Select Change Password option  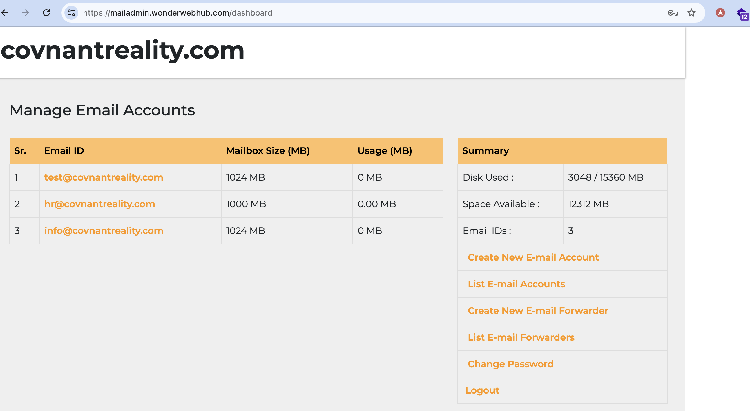pyautogui.click(x=510, y=364)
